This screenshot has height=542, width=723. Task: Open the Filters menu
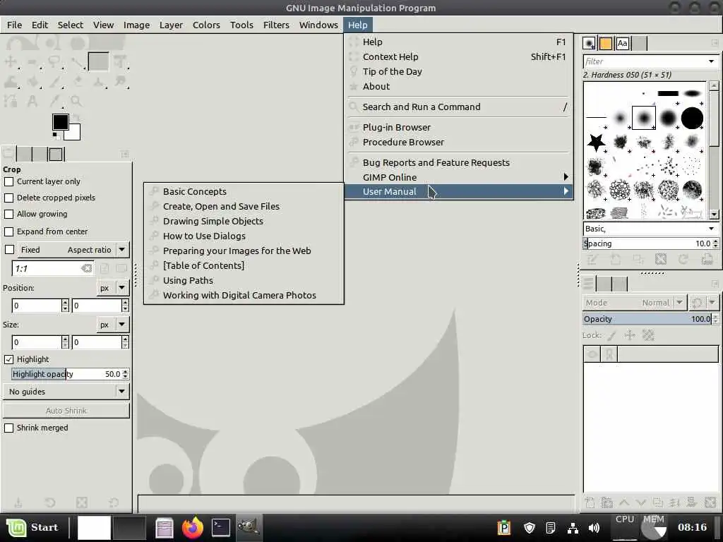276,25
